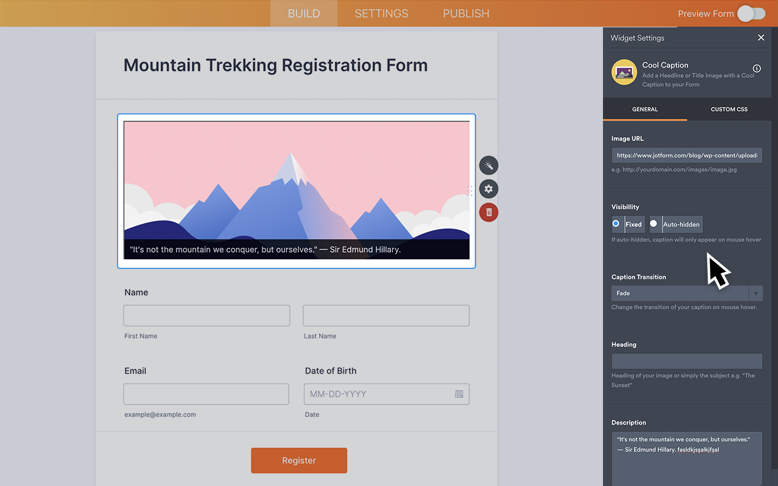This screenshot has width=778, height=486.
Task: Click the calendar icon in Date of Birth
Action: (459, 394)
